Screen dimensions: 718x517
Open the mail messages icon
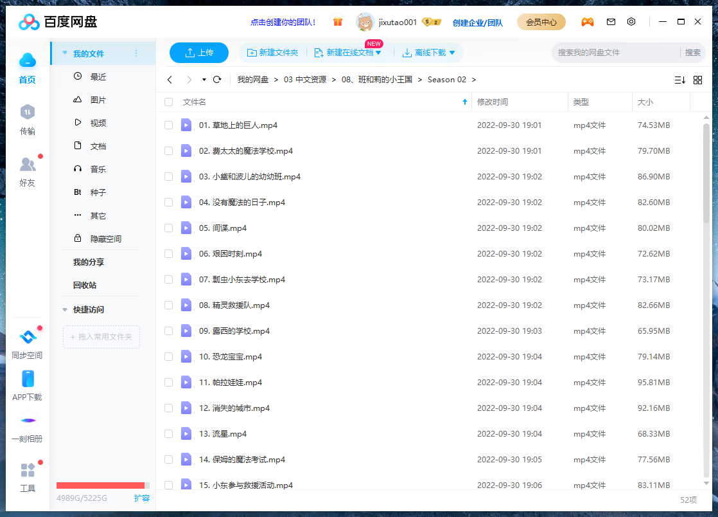pos(611,22)
